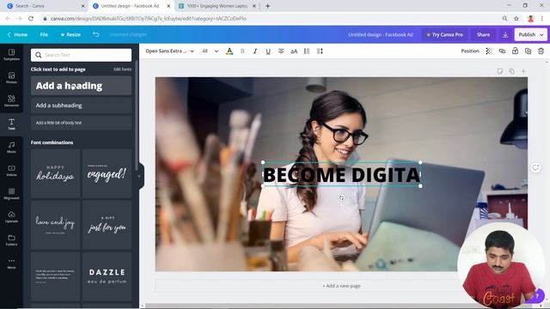Open the File menu
550x309 pixels.
click(44, 34)
